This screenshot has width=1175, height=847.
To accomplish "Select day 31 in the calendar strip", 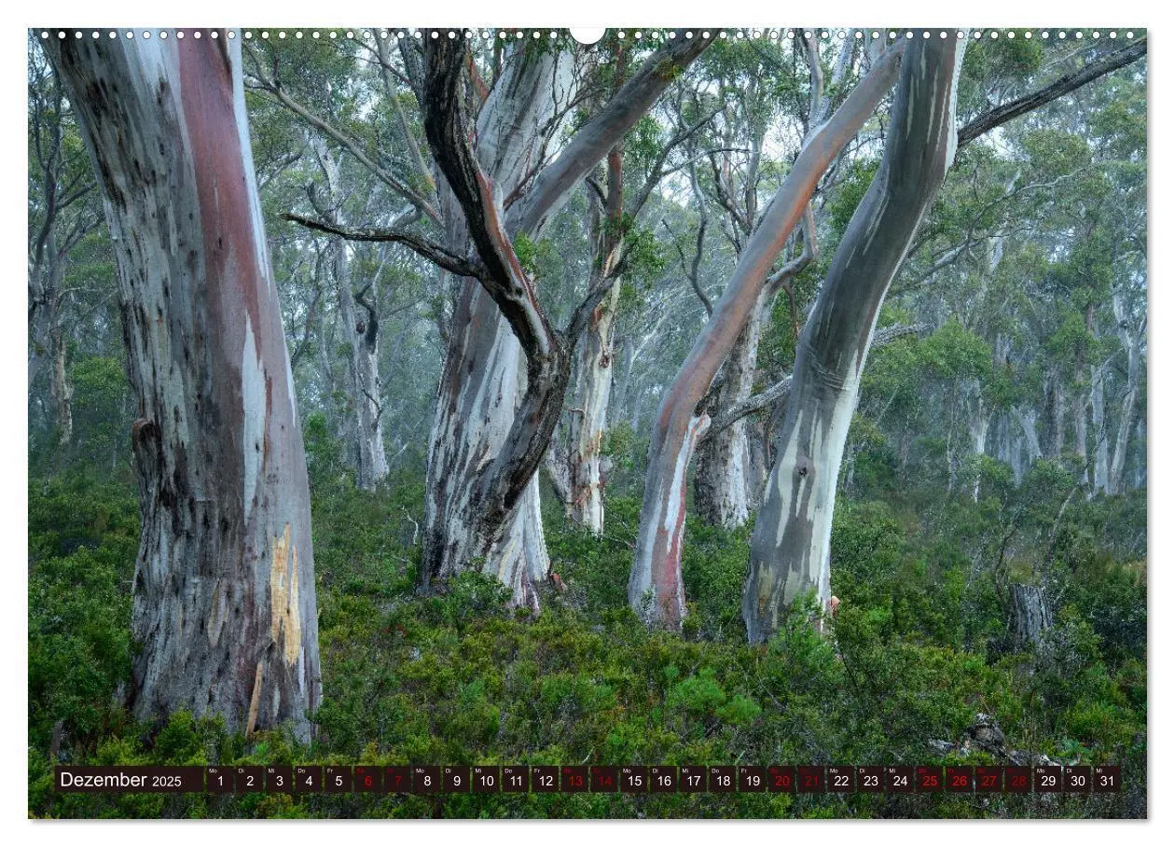I will (x=1106, y=780).
